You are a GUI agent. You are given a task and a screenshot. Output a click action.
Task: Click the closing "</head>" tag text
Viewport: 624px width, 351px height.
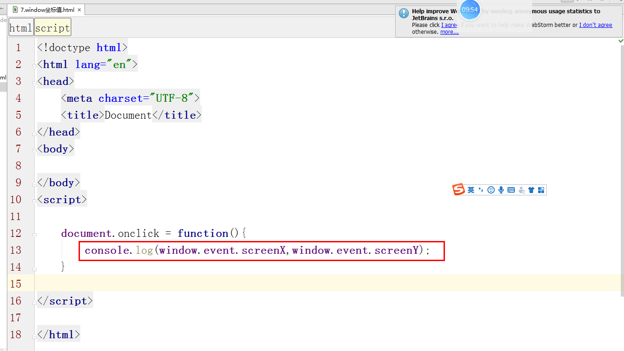click(58, 132)
